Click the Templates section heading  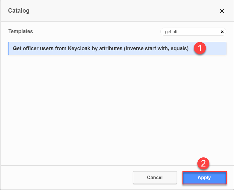coord(21,31)
